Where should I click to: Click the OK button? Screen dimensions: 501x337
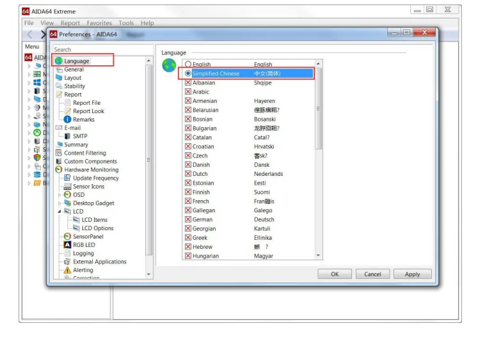335,274
